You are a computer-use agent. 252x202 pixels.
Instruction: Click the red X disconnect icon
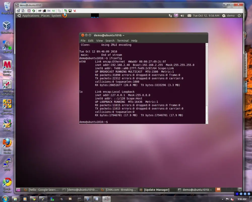[x=75, y=11]
